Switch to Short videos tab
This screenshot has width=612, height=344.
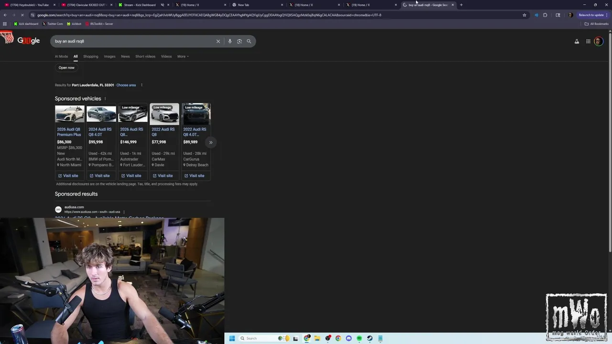[145, 56]
